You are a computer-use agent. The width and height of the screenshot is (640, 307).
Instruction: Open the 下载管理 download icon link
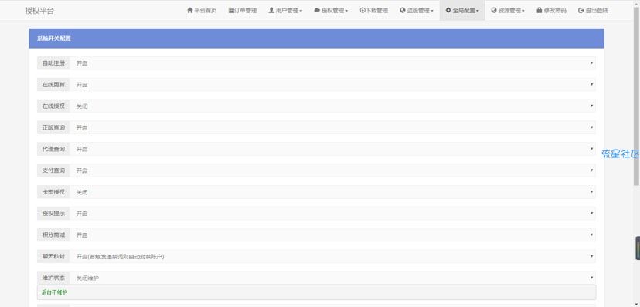pos(374,11)
